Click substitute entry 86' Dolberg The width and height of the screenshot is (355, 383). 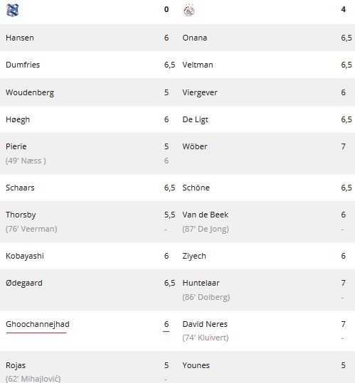click(x=206, y=297)
